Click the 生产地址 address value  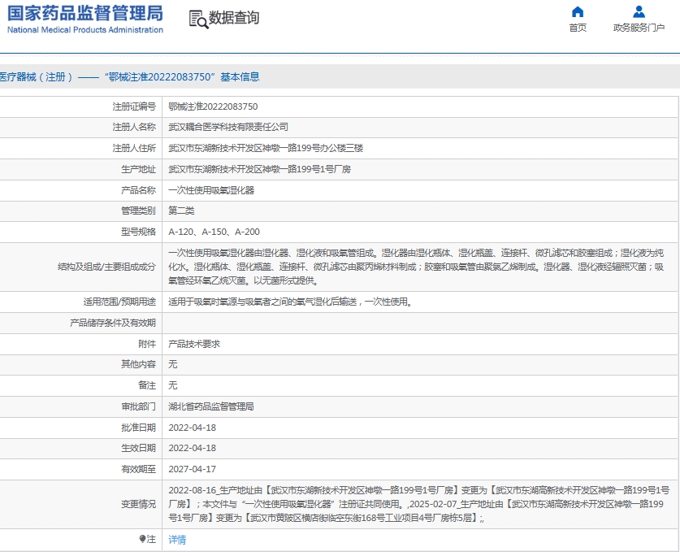coord(259,169)
